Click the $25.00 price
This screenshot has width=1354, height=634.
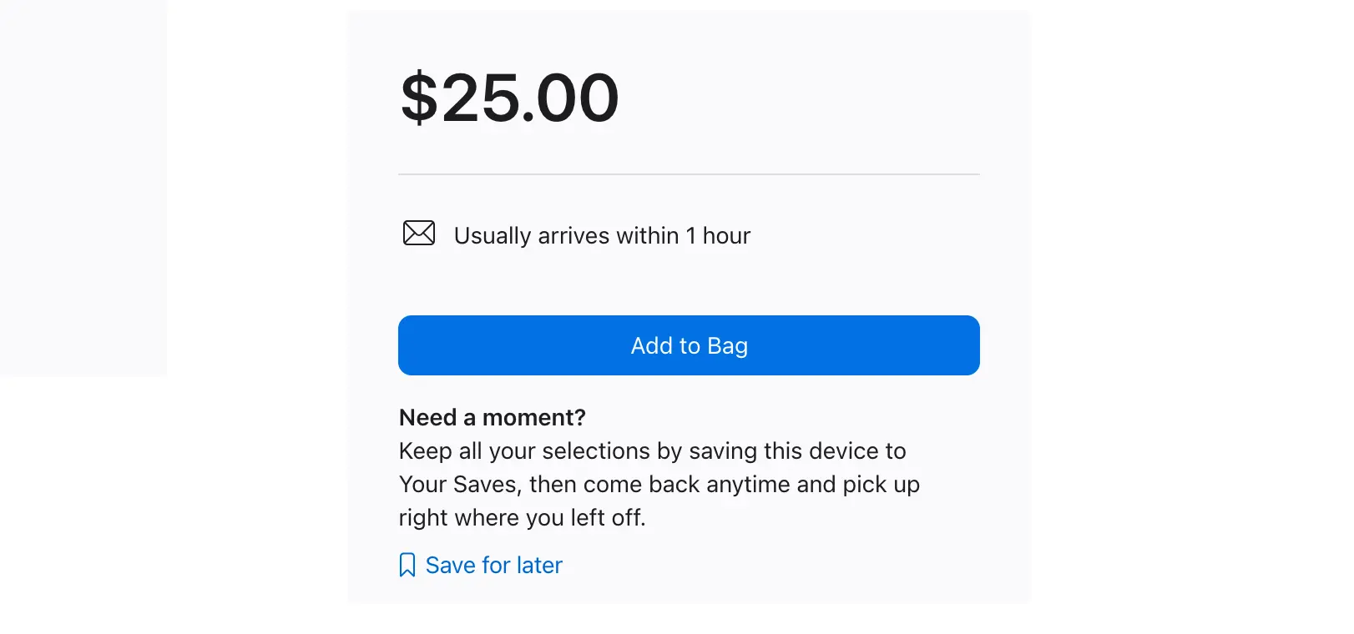point(509,98)
